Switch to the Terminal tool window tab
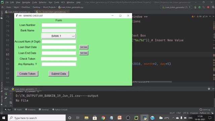 click(x=44, y=110)
